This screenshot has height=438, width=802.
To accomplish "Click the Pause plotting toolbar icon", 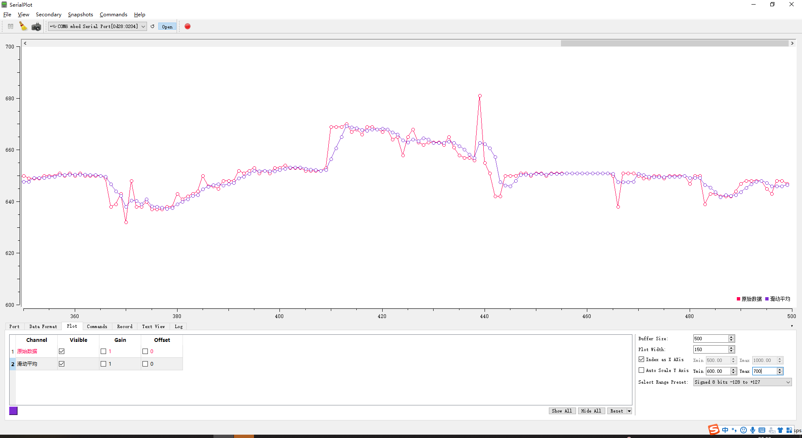I will pyautogui.click(x=10, y=26).
